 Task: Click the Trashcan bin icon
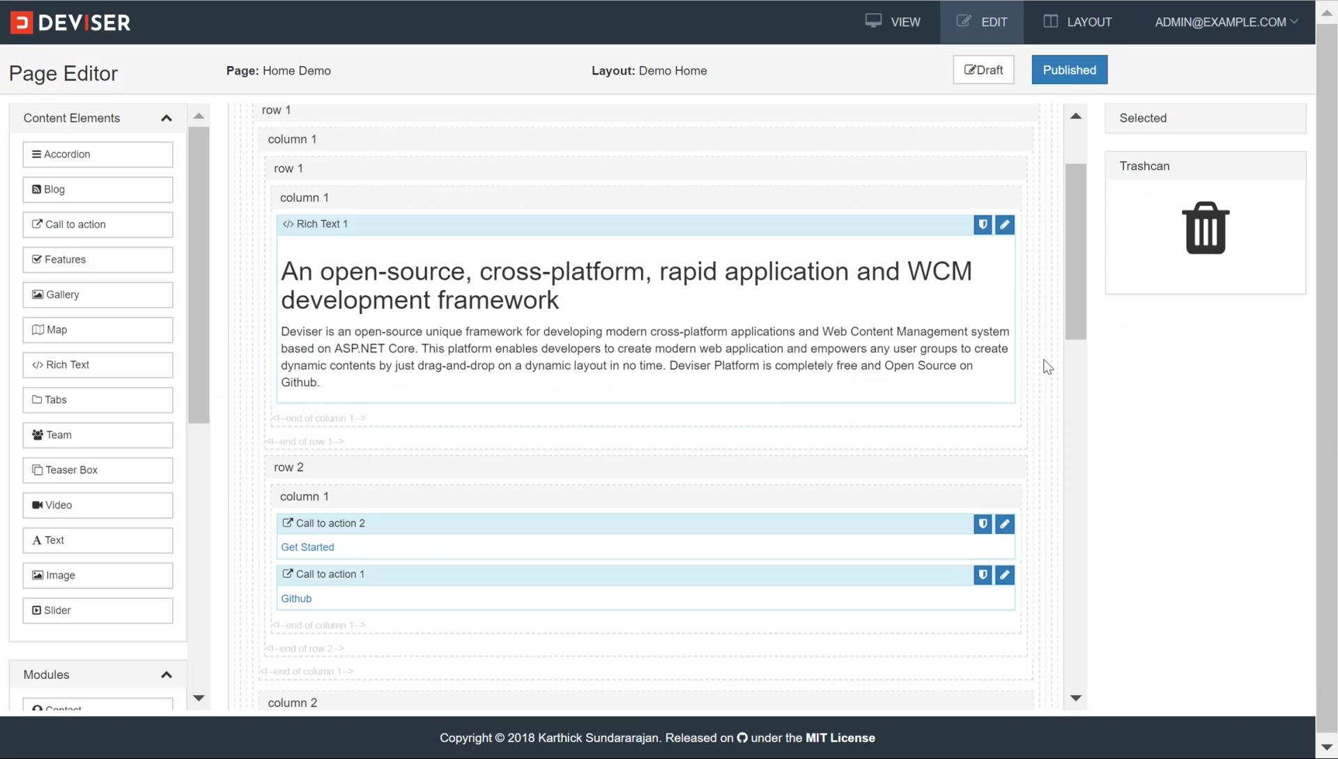pos(1205,228)
